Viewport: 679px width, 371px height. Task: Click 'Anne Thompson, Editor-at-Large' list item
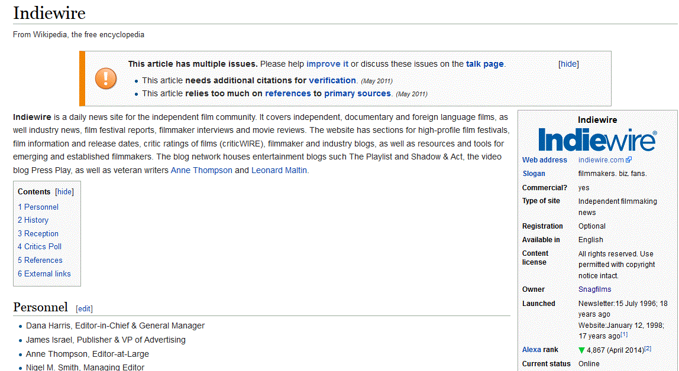(x=88, y=354)
